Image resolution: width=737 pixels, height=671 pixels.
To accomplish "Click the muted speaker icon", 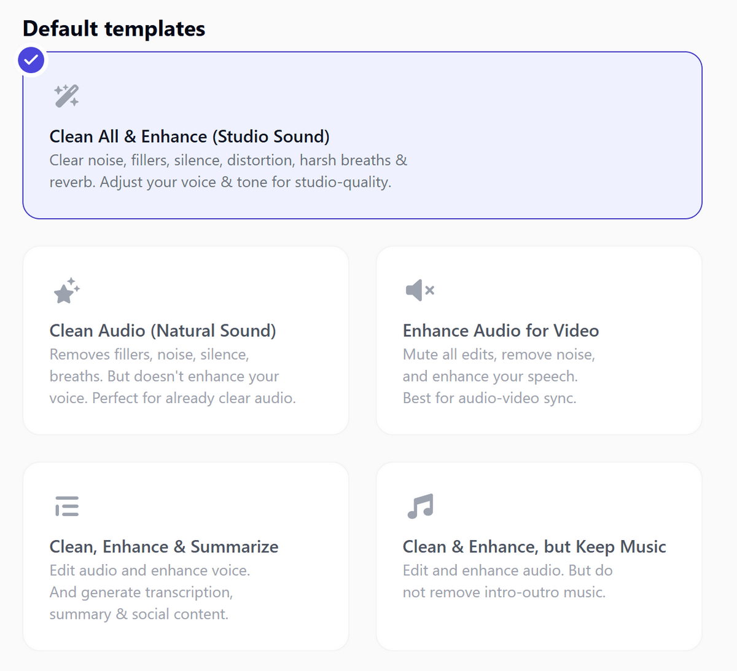I will [419, 290].
